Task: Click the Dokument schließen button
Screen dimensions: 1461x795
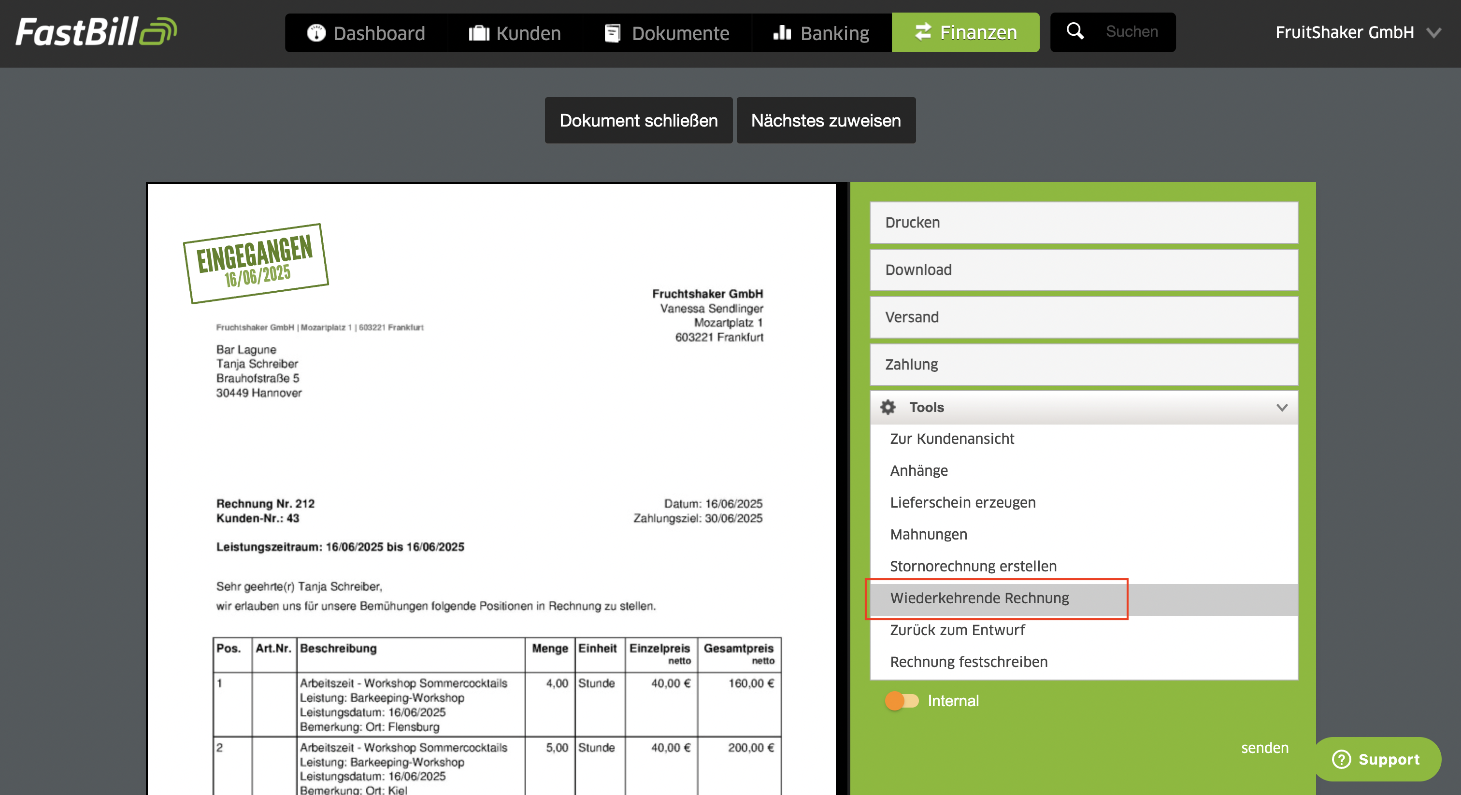Action: pyautogui.click(x=639, y=120)
